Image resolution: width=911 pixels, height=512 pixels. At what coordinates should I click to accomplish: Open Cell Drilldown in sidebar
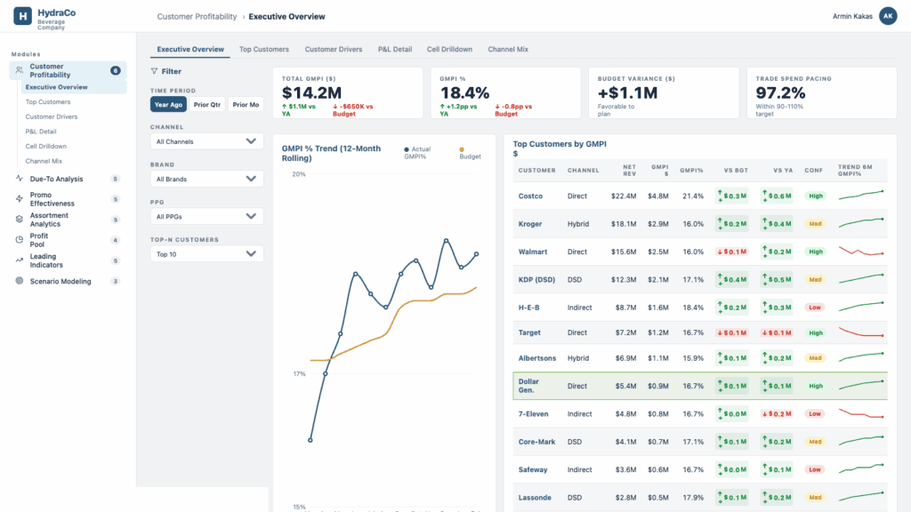pos(46,147)
